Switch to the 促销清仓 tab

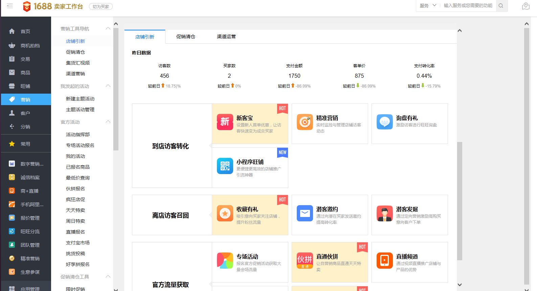click(x=186, y=37)
